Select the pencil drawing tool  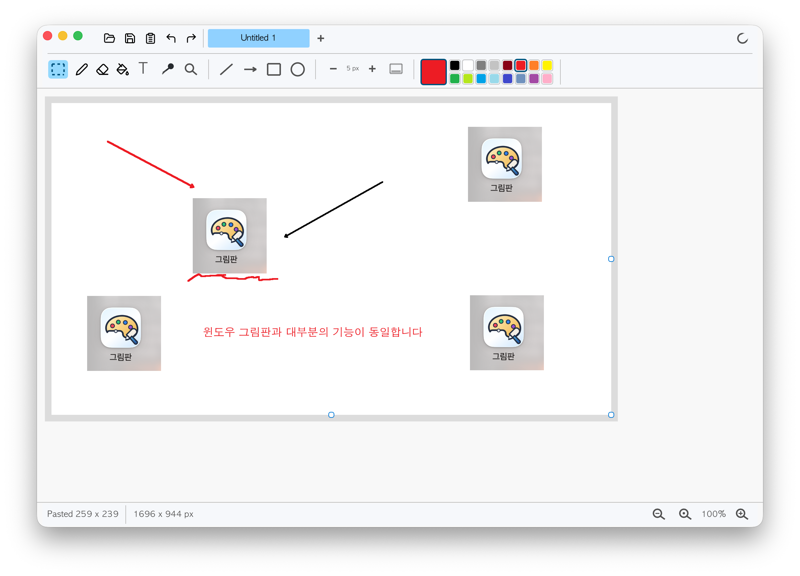click(82, 69)
